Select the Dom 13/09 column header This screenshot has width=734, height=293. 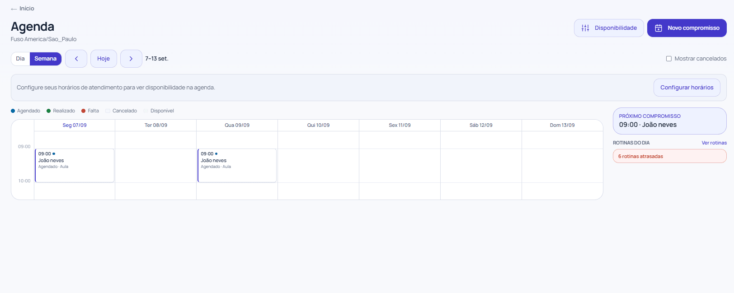coord(562,126)
